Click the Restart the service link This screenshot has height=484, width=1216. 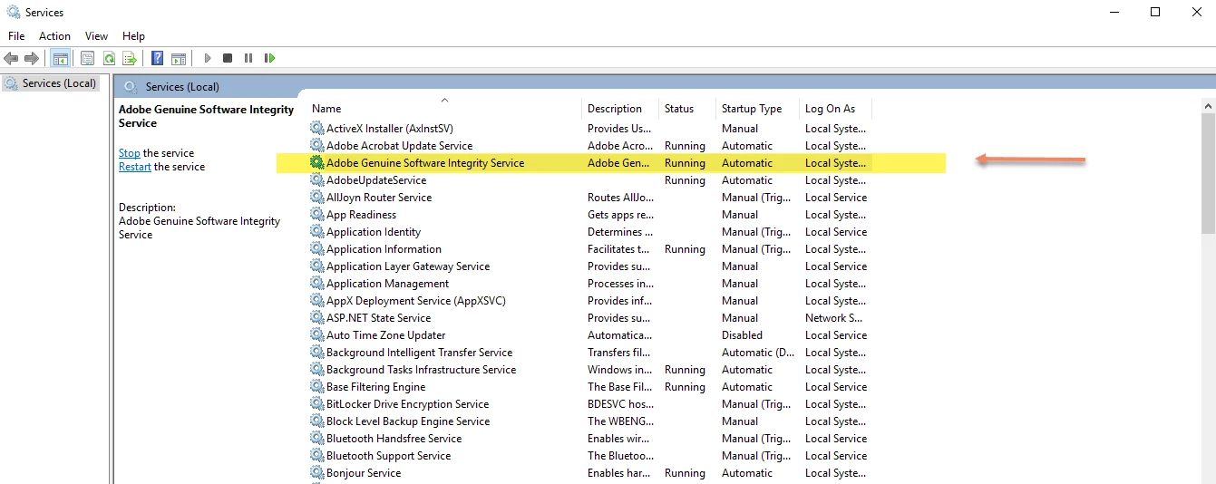pos(135,167)
